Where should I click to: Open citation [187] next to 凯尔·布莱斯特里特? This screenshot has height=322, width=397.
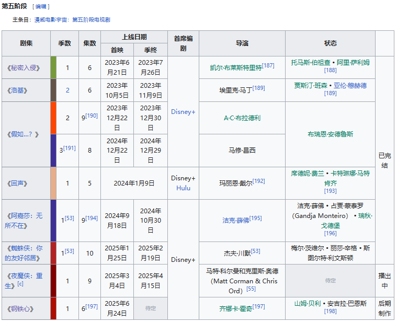click(268, 65)
